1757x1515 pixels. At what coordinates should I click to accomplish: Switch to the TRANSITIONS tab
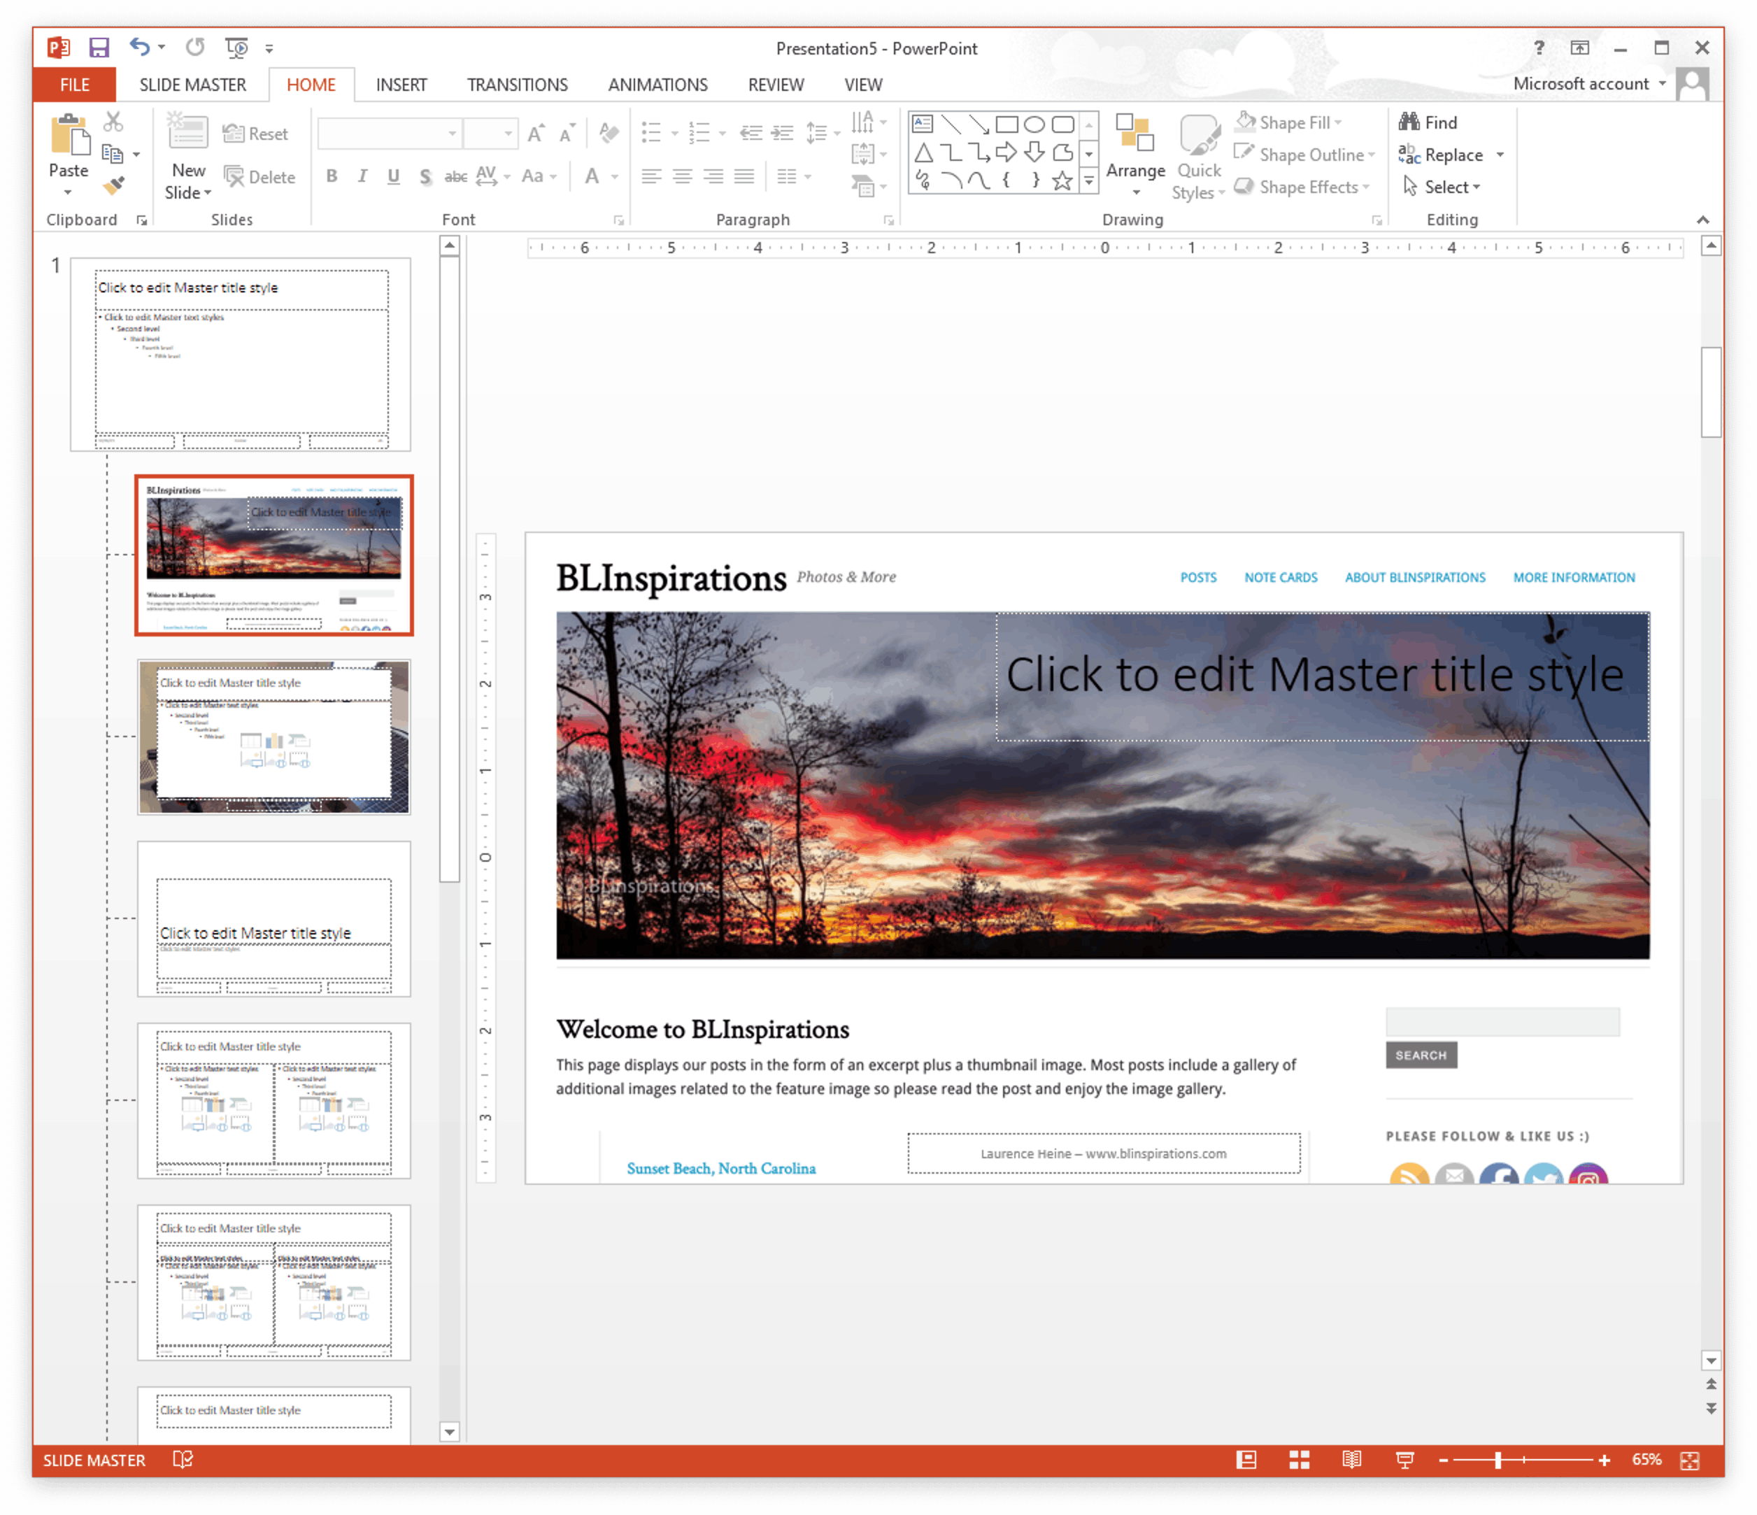point(518,85)
